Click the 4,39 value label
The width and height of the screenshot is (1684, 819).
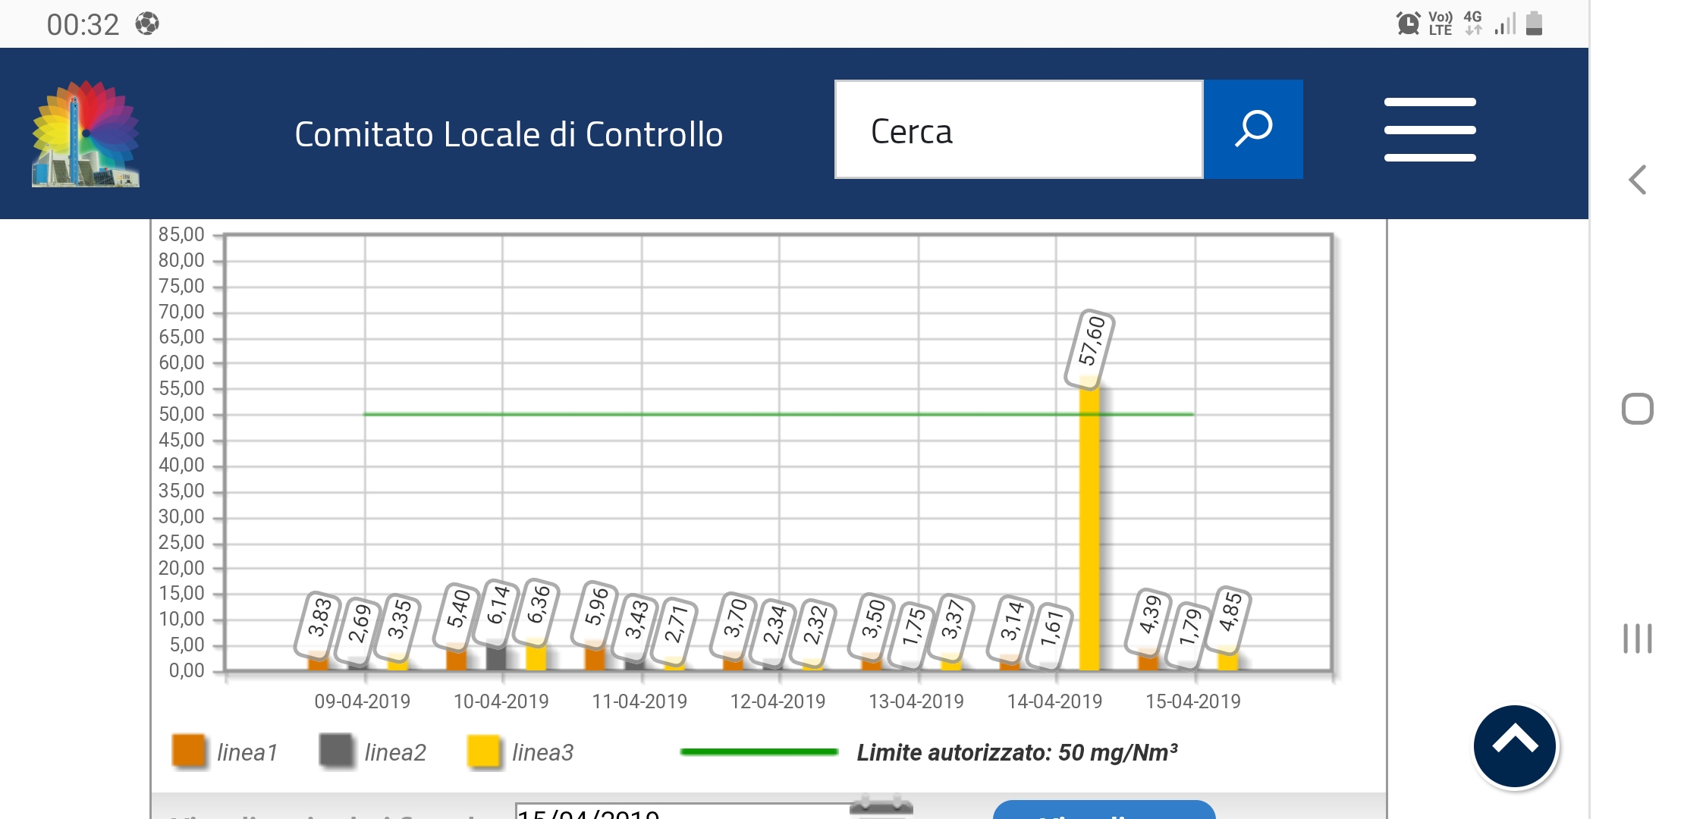tap(1150, 622)
